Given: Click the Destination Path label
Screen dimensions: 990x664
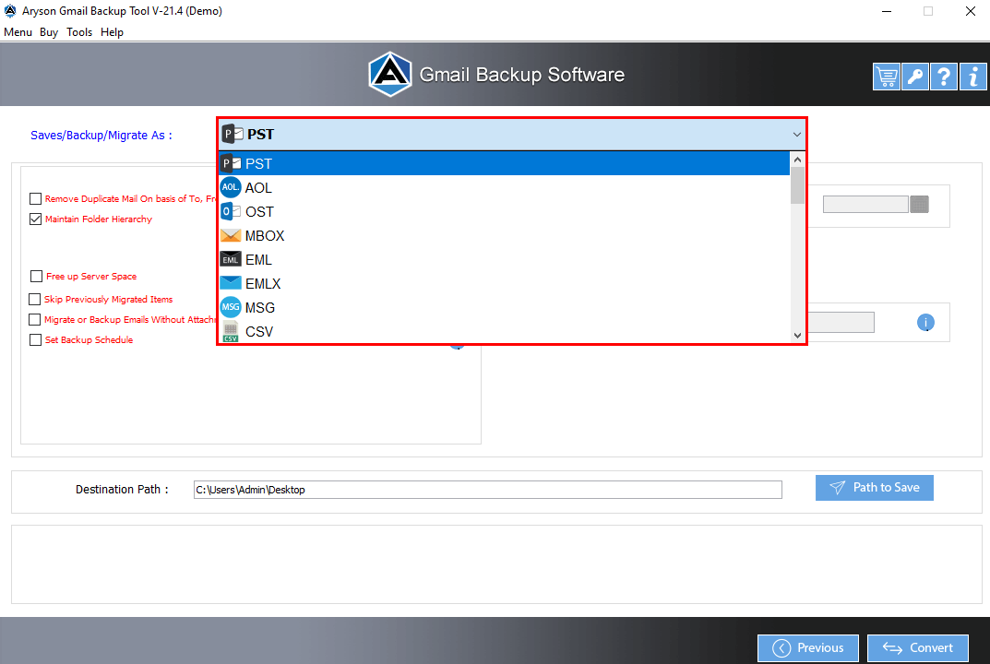Looking at the screenshot, I should (122, 489).
